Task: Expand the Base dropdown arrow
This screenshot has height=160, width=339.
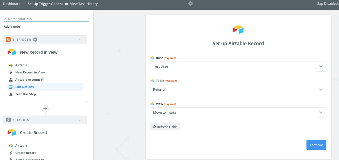Action: [x=321, y=66]
